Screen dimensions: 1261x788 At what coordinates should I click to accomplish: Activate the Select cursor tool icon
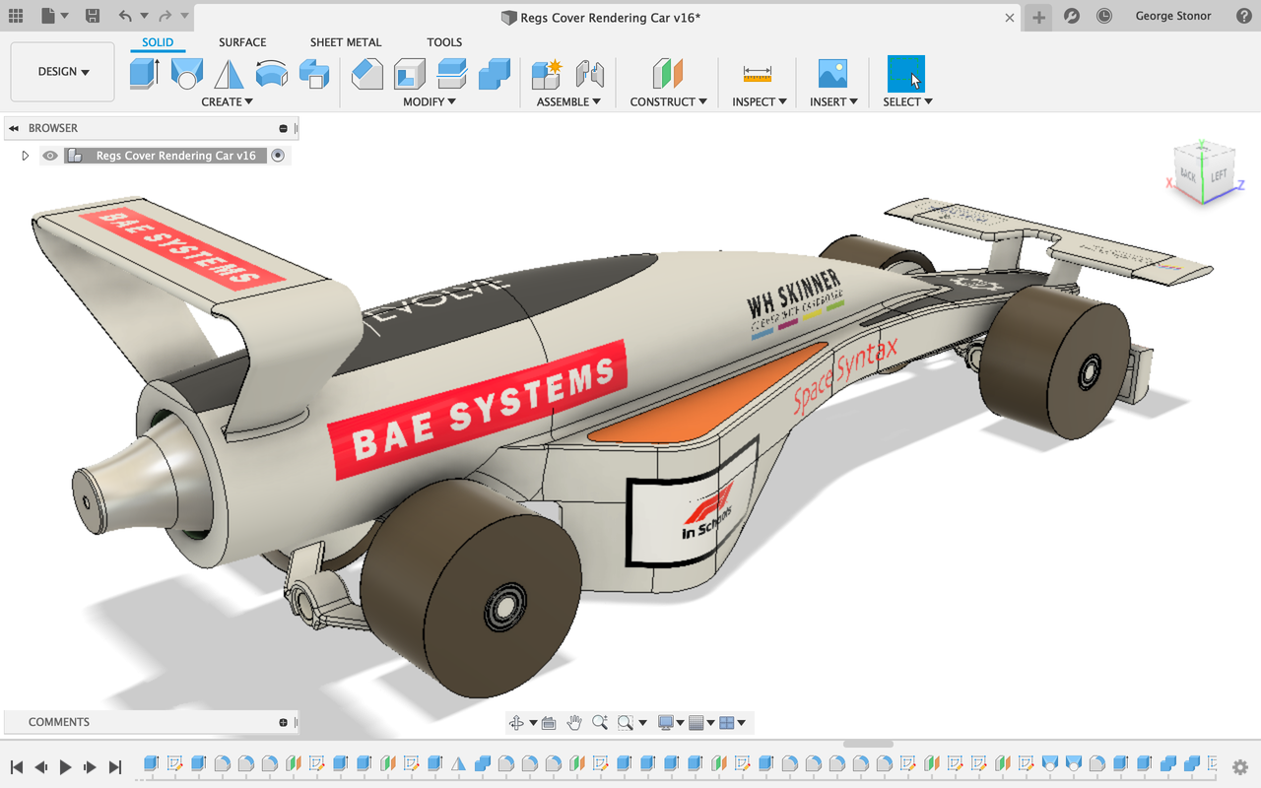pos(906,74)
